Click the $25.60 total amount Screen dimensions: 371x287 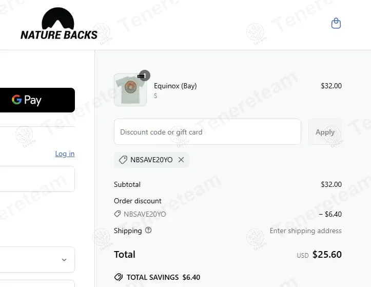click(x=327, y=255)
